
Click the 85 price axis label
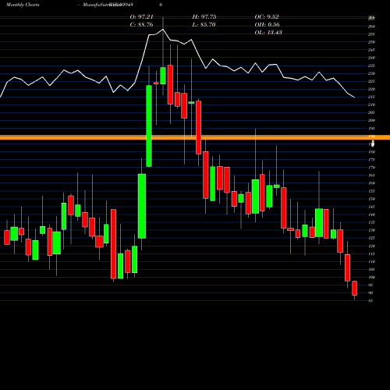(x=370, y=300)
